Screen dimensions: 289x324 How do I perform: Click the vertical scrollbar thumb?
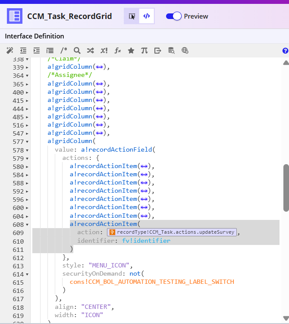point(286,188)
